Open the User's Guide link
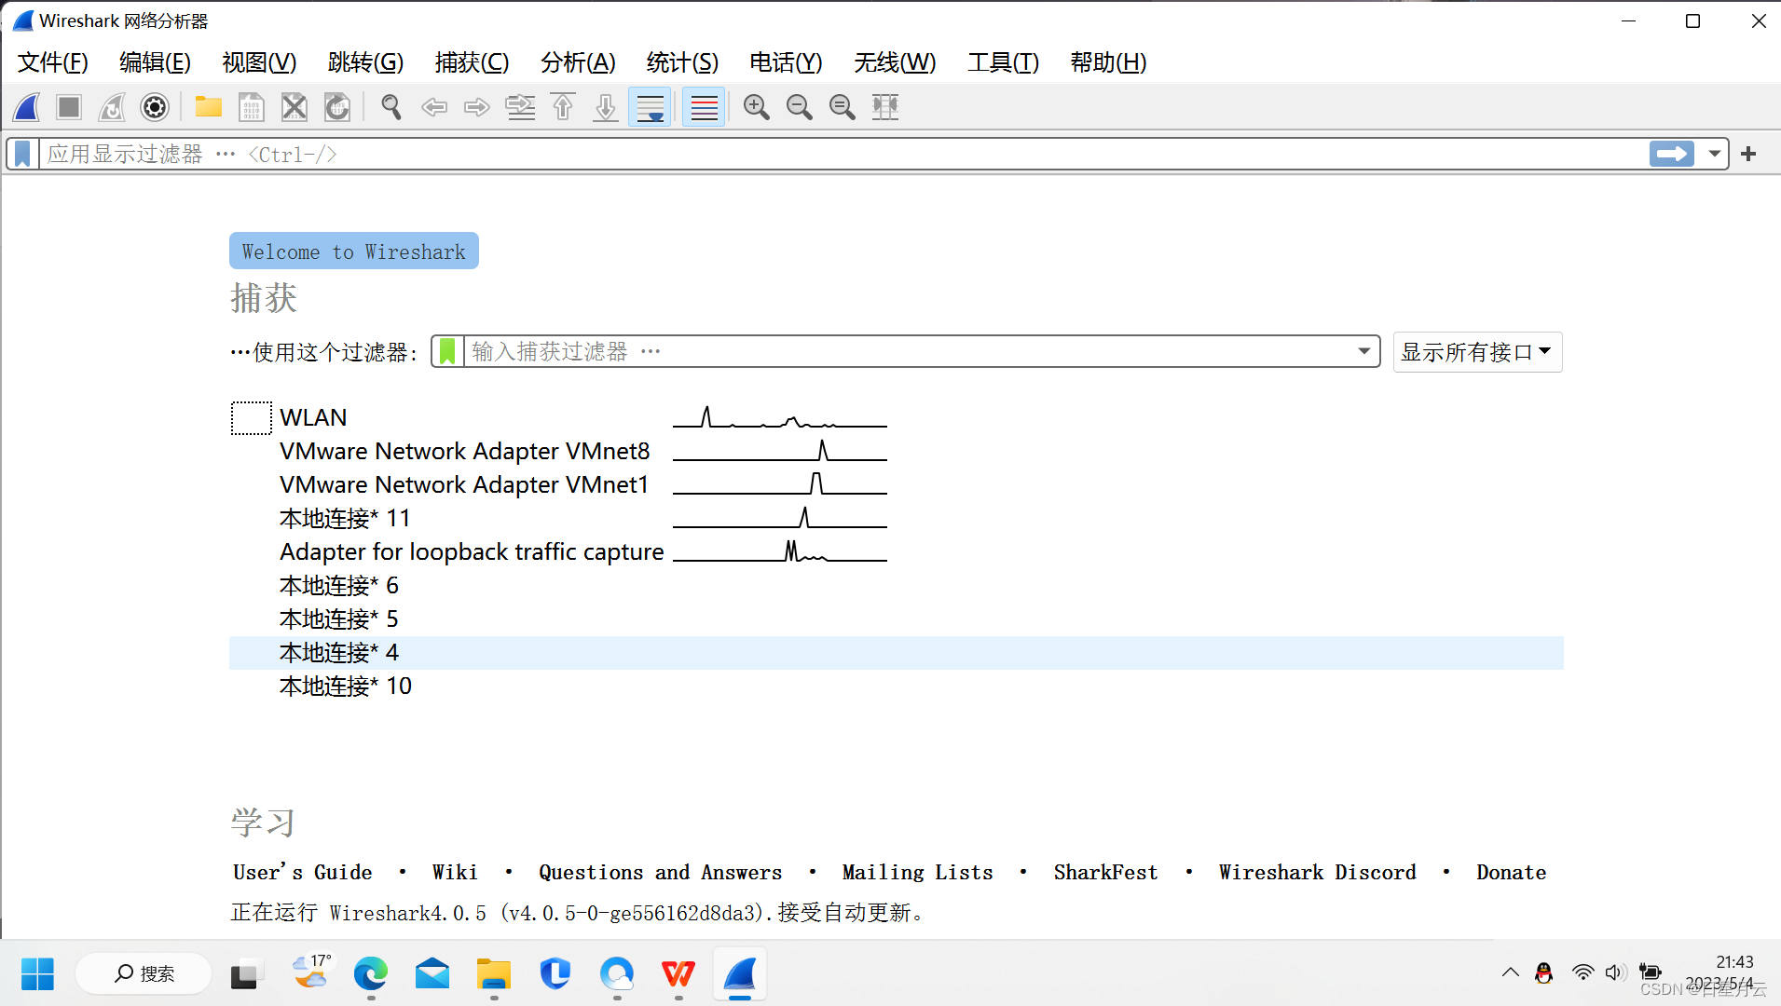 (302, 873)
